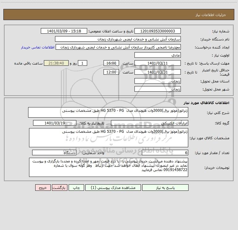Click the quantity field showing 6
The height and width of the screenshot is (230, 238).
tap(165, 153)
